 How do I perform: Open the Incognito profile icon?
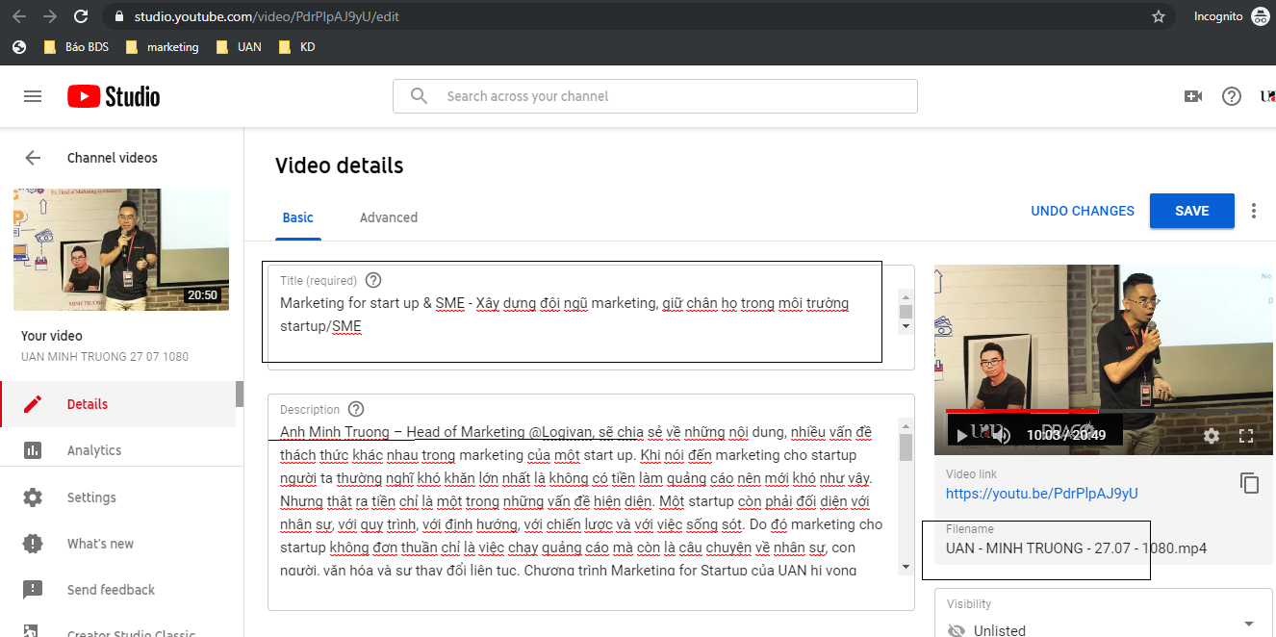tap(1260, 16)
